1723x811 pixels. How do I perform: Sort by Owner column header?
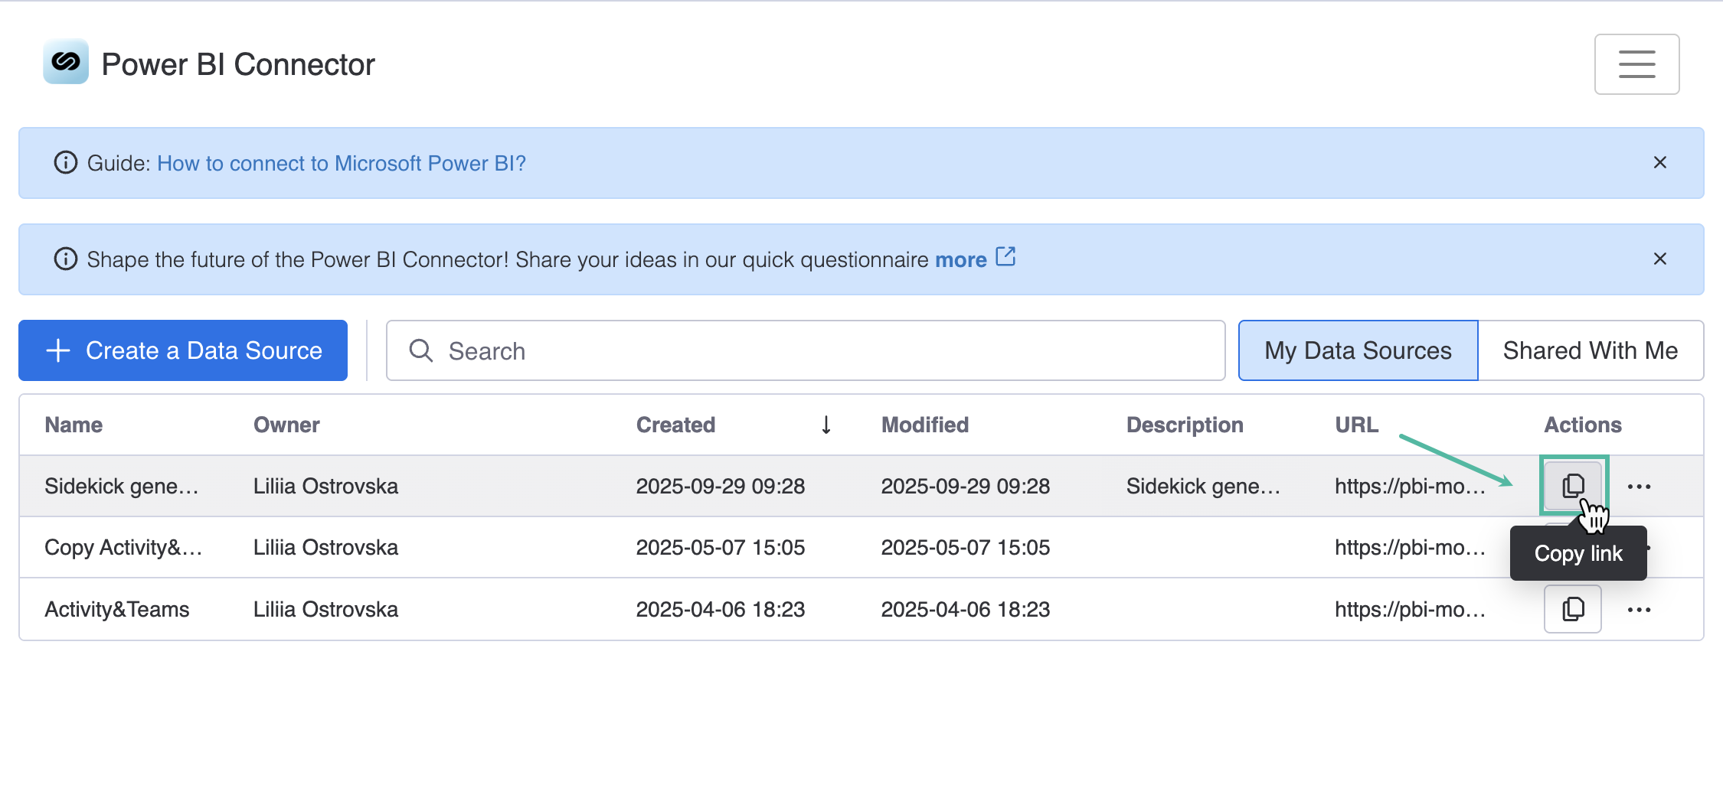[286, 425]
